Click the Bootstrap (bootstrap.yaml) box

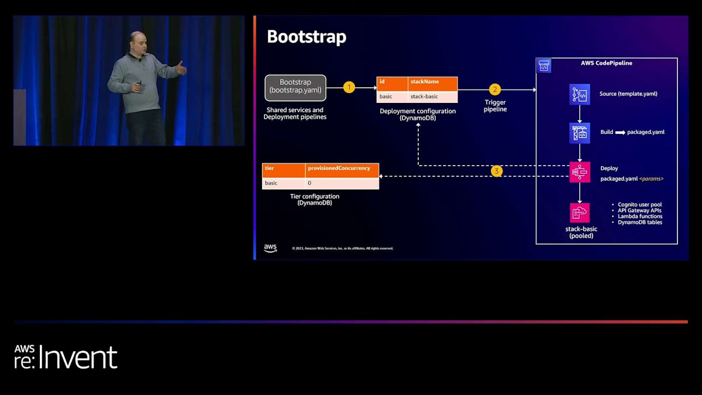(x=295, y=87)
